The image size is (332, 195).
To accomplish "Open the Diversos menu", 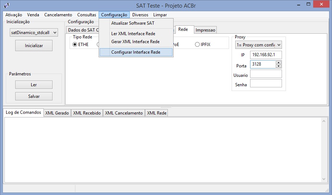I will click(140, 15).
